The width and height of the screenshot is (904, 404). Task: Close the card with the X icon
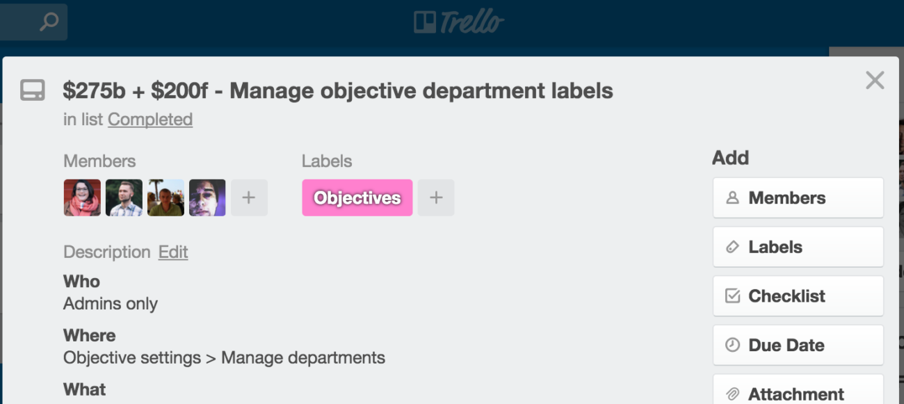point(874,81)
